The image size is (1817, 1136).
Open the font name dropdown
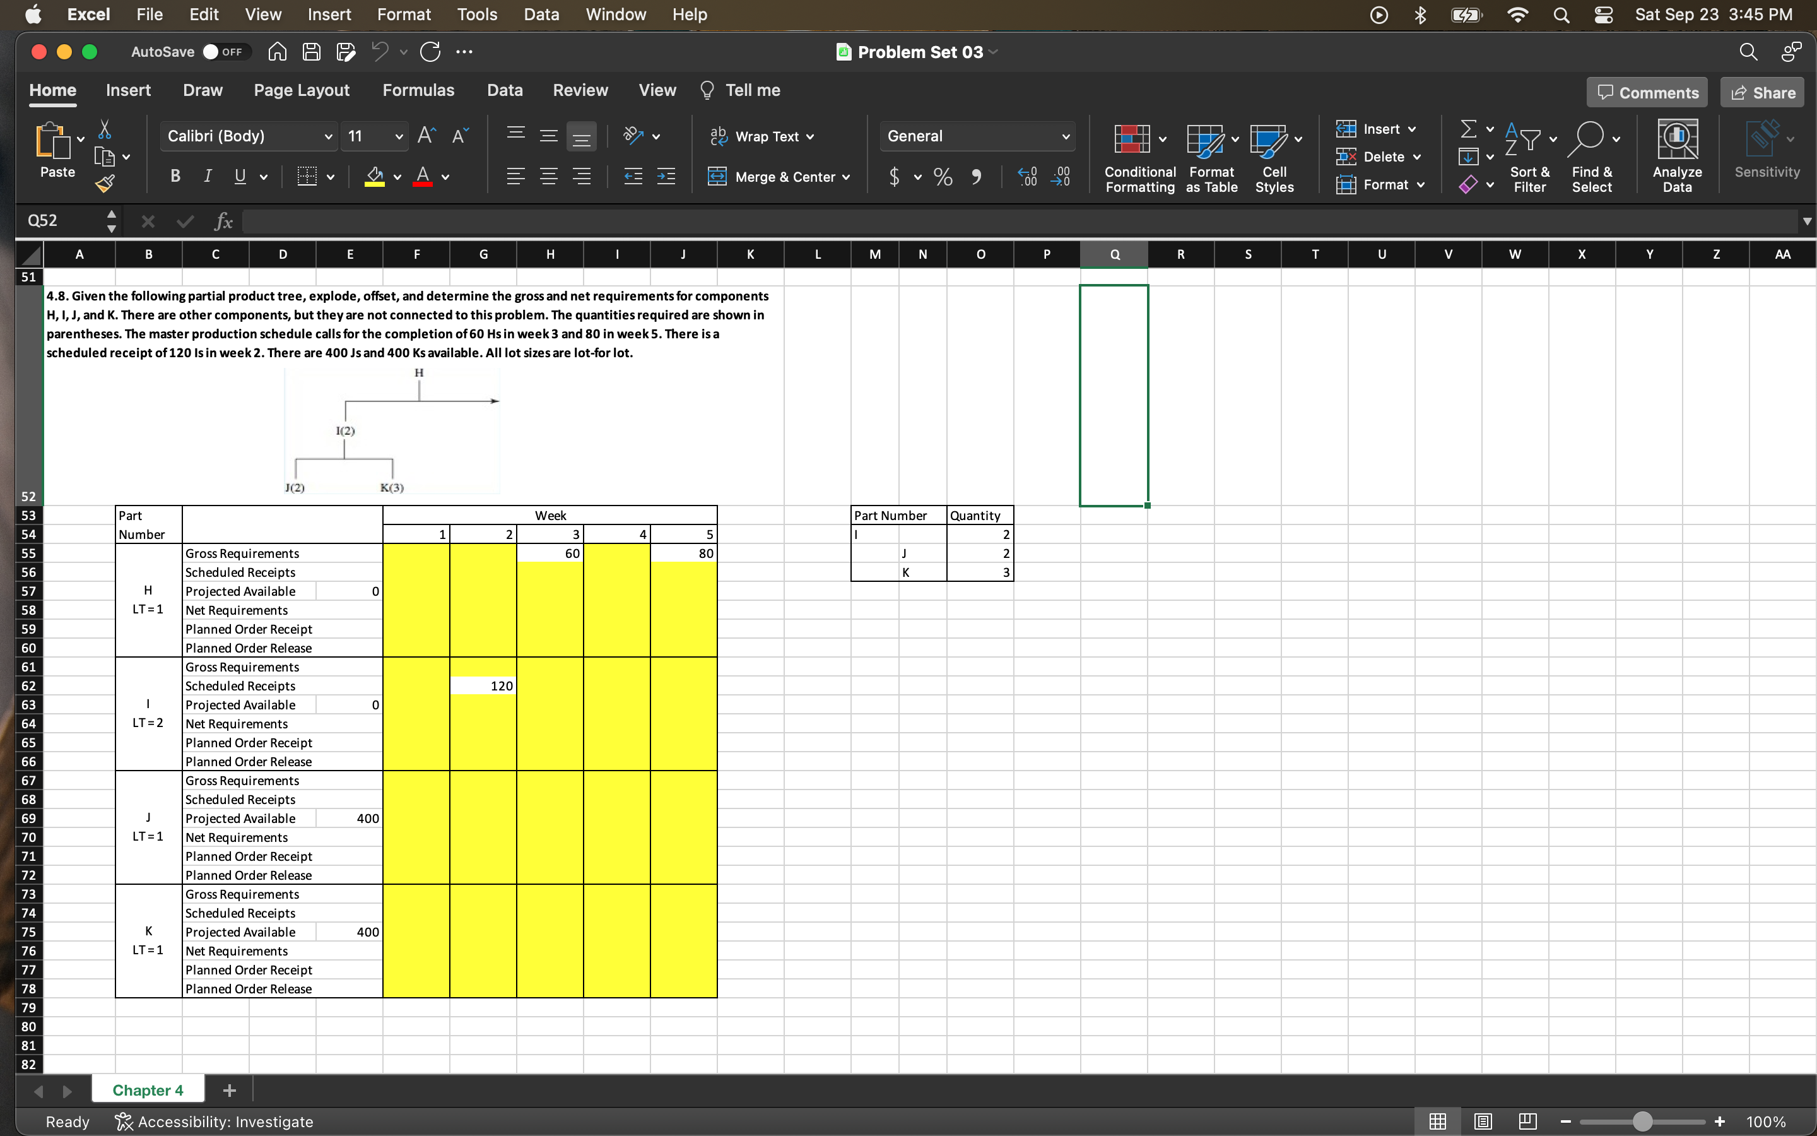coord(328,137)
